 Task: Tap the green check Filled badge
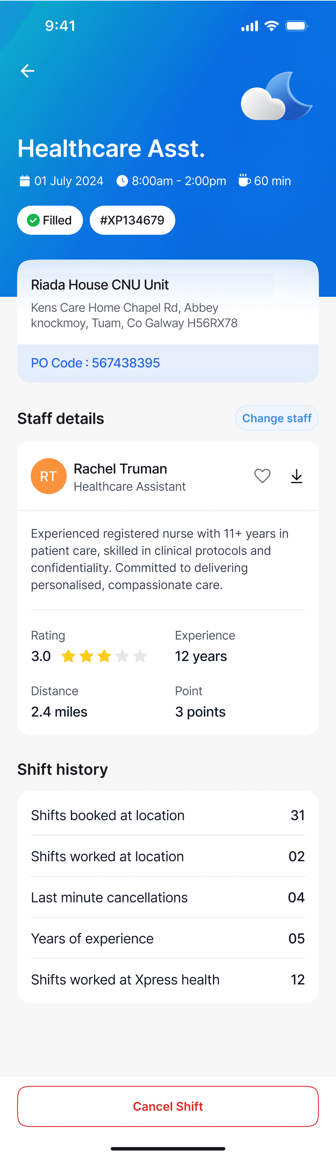point(50,220)
